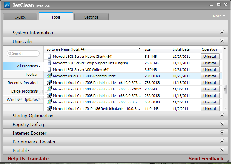The height and width of the screenshot is (164, 231).
Task: Select All Programs category
Action: pos(24,66)
